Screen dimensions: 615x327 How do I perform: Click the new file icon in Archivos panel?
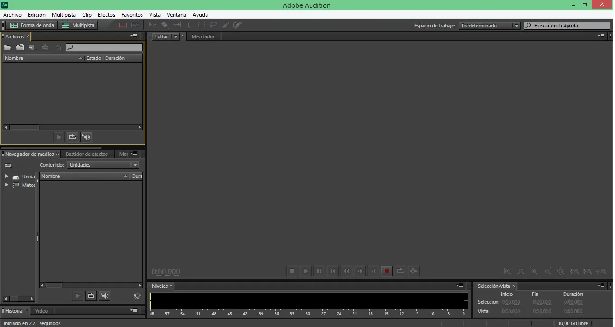pos(32,47)
